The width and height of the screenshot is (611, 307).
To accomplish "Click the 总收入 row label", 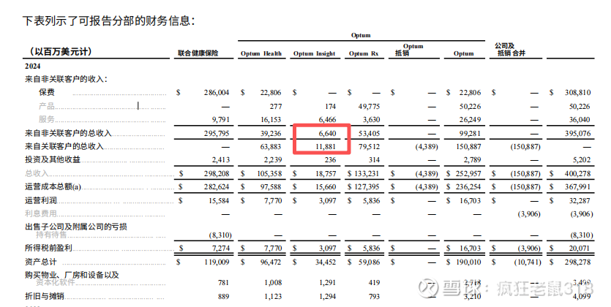I will pos(37,173).
